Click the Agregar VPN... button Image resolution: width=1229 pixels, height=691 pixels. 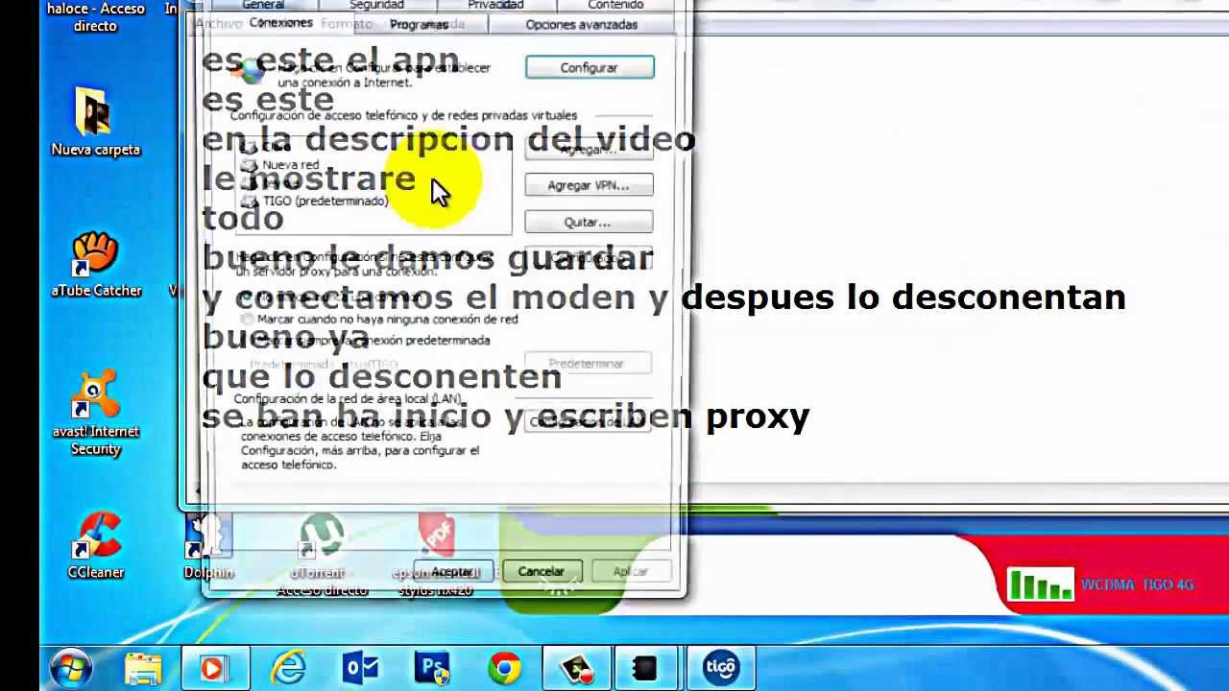tap(589, 185)
